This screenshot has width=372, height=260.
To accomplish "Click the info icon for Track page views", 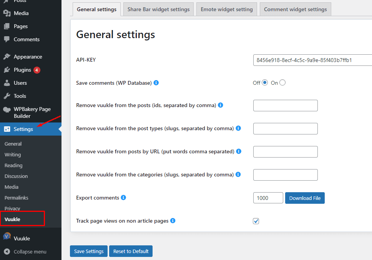I will [173, 220].
